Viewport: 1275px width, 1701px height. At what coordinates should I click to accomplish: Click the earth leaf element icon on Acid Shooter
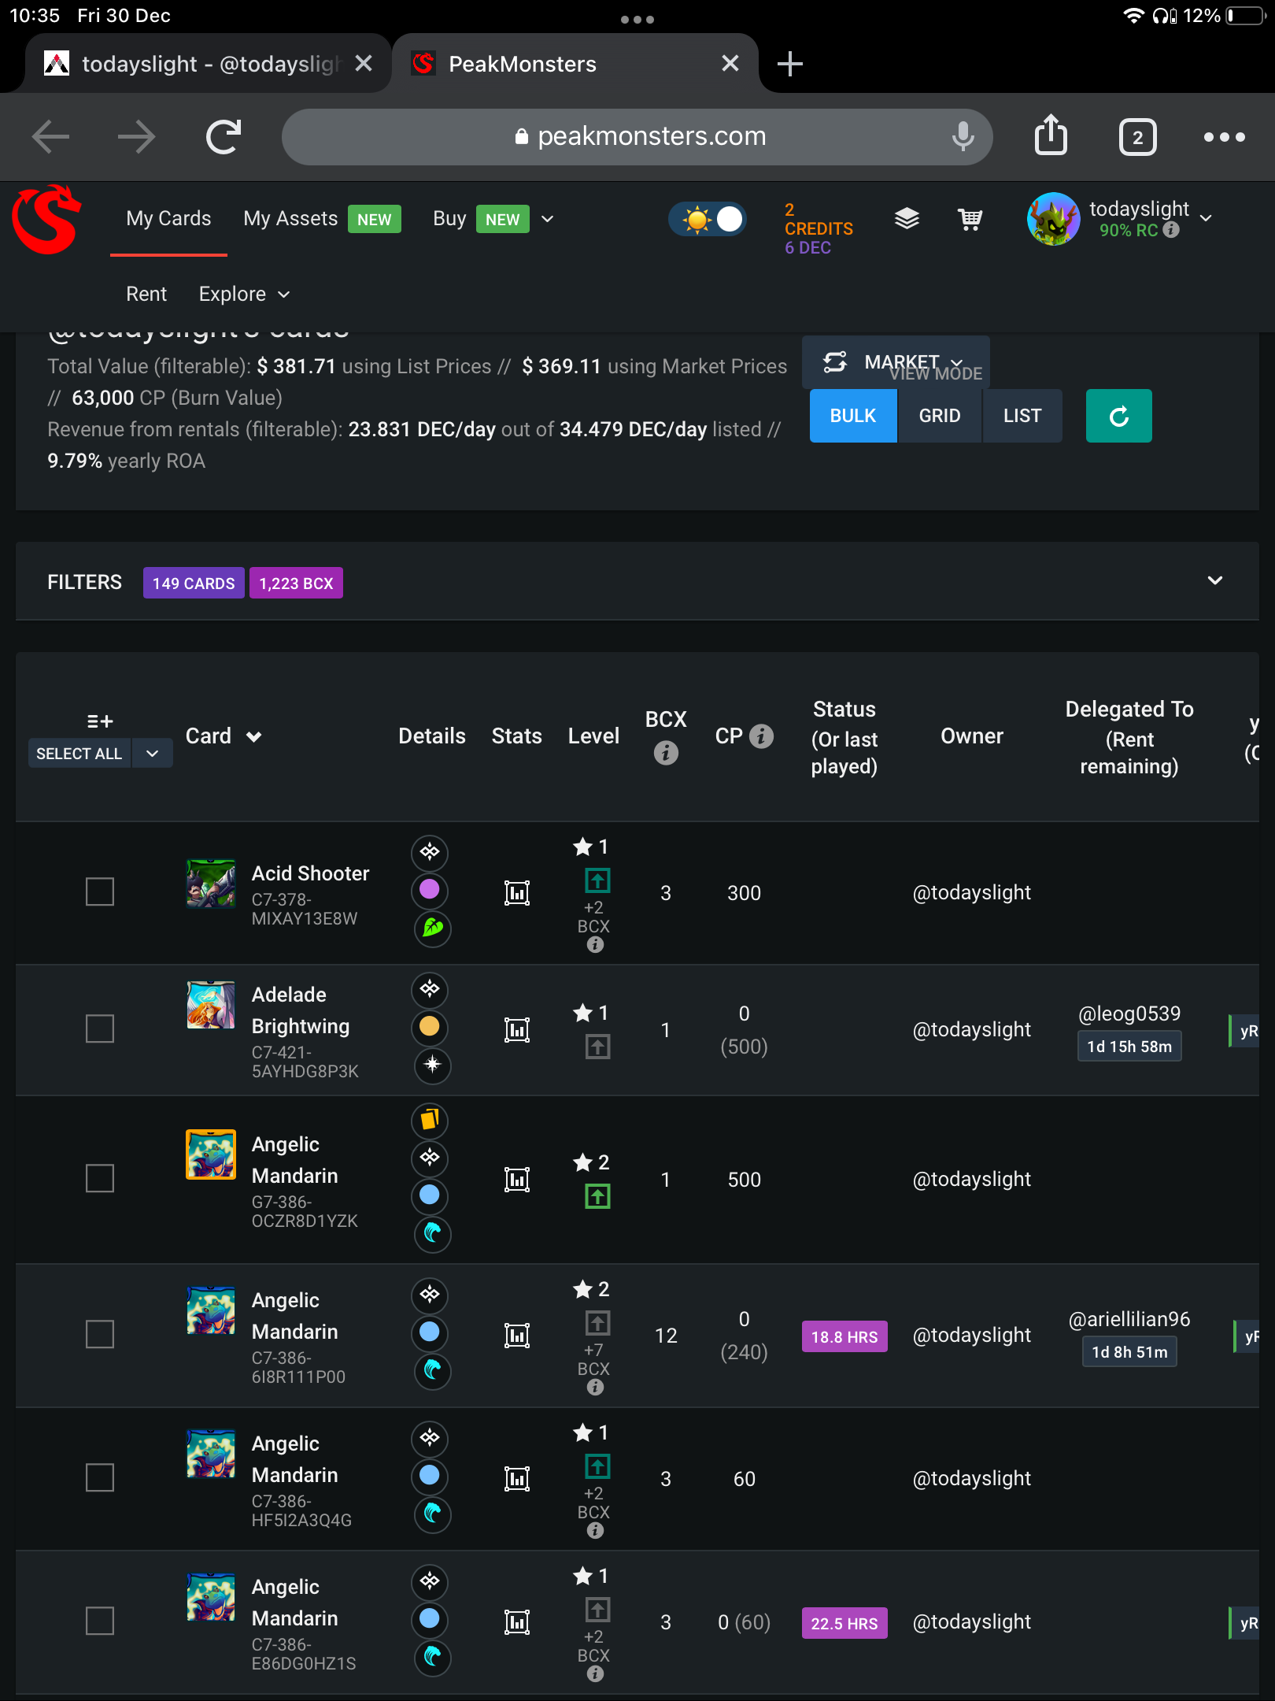(432, 928)
